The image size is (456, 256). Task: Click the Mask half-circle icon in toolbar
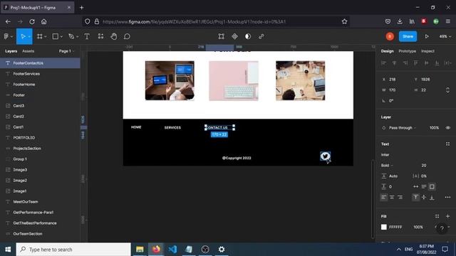(x=248, y=36)
